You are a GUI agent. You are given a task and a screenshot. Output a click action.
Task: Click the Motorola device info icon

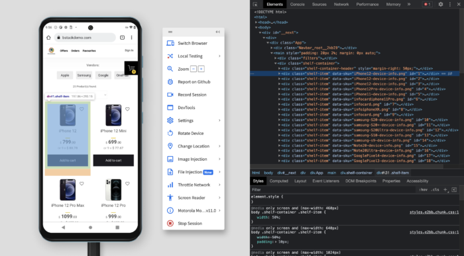click(x=170, y=210)
